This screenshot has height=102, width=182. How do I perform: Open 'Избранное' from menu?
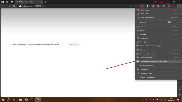[x=158, y=27]
